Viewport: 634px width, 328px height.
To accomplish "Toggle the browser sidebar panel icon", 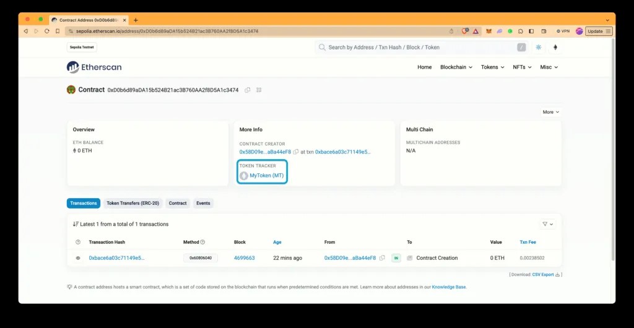I will point(531,31).
